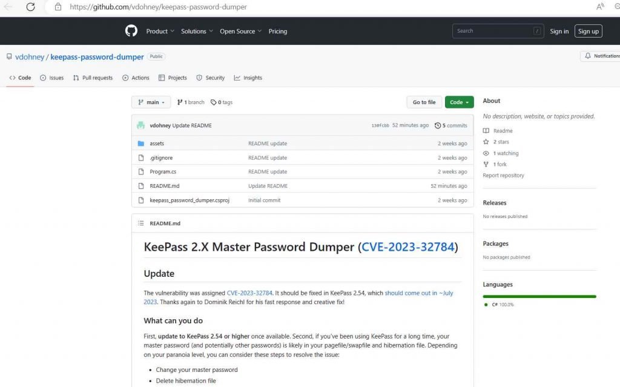Switch to the Issues tab

pyautogui.click(x=51, y=78)
